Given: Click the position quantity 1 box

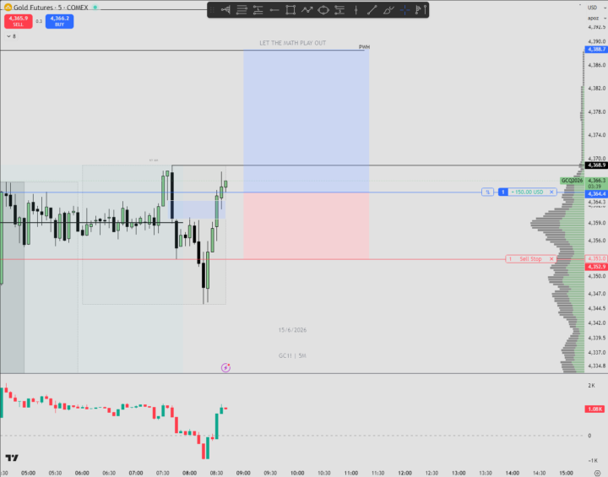Looking at the screenshot, I should pos(503,192).
